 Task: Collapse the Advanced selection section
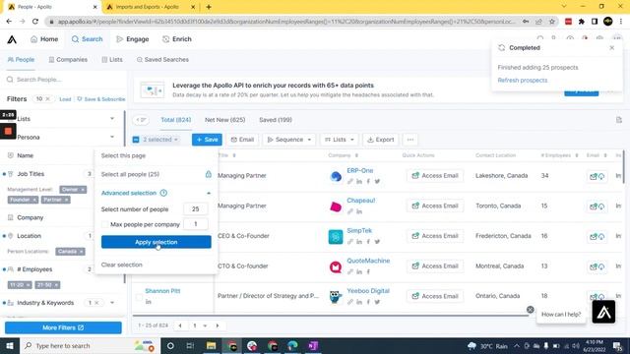(209, 193)
